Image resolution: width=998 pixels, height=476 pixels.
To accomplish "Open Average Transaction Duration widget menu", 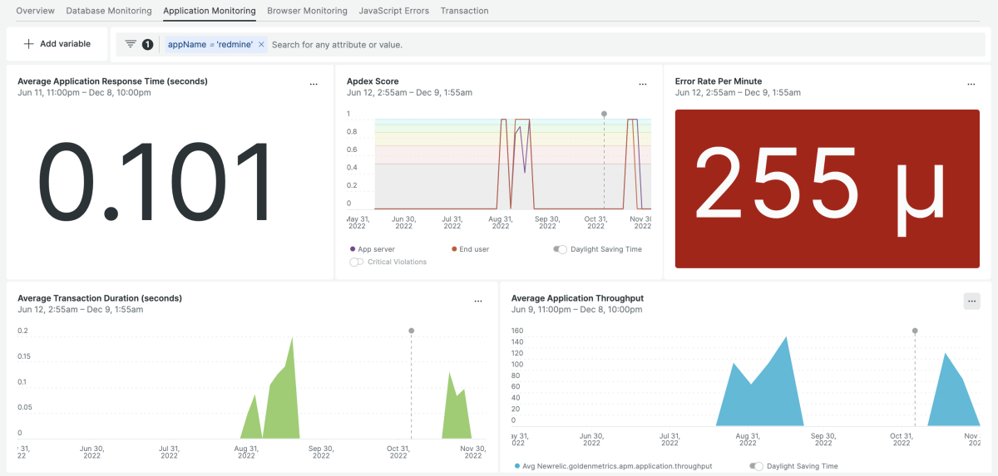I will coord(477,301).
